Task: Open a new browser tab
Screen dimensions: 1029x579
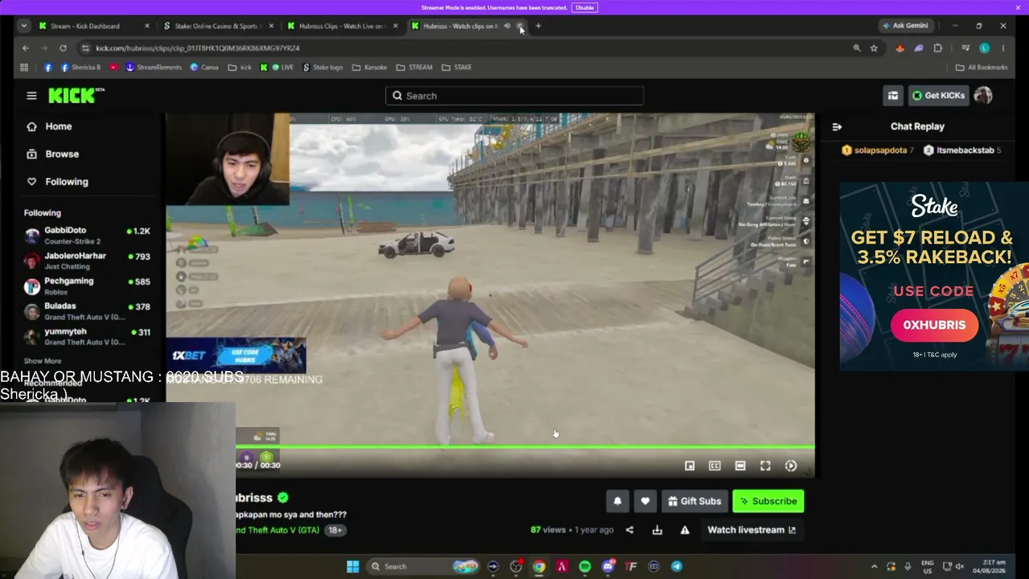Action: pyautogui.click(x=538, y=26)
